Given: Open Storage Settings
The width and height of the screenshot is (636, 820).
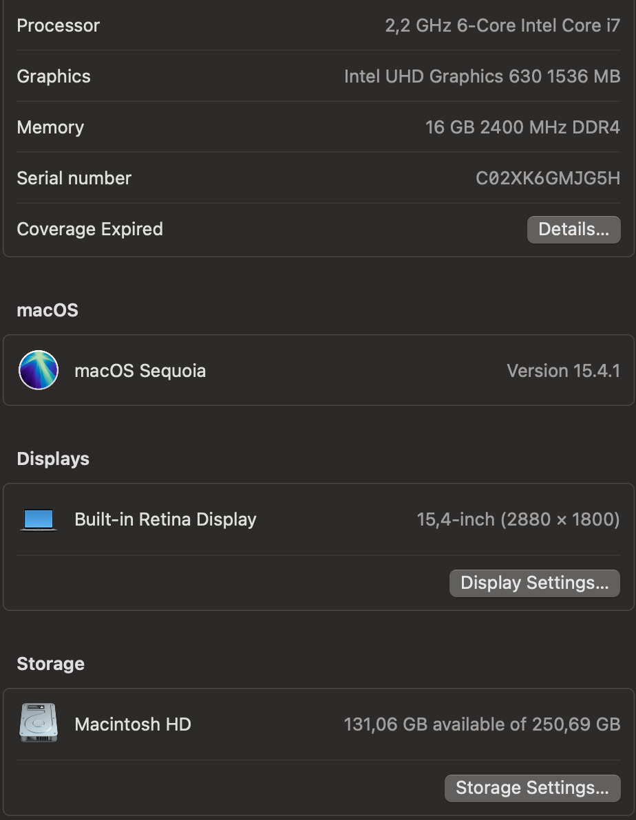Looking at the screenshot, I should [x=532, y=788].
